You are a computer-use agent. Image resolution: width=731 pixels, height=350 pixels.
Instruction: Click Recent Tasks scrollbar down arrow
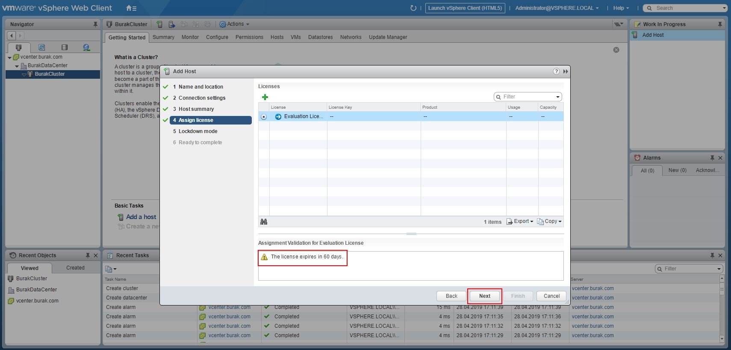click(x=722, y=339)
